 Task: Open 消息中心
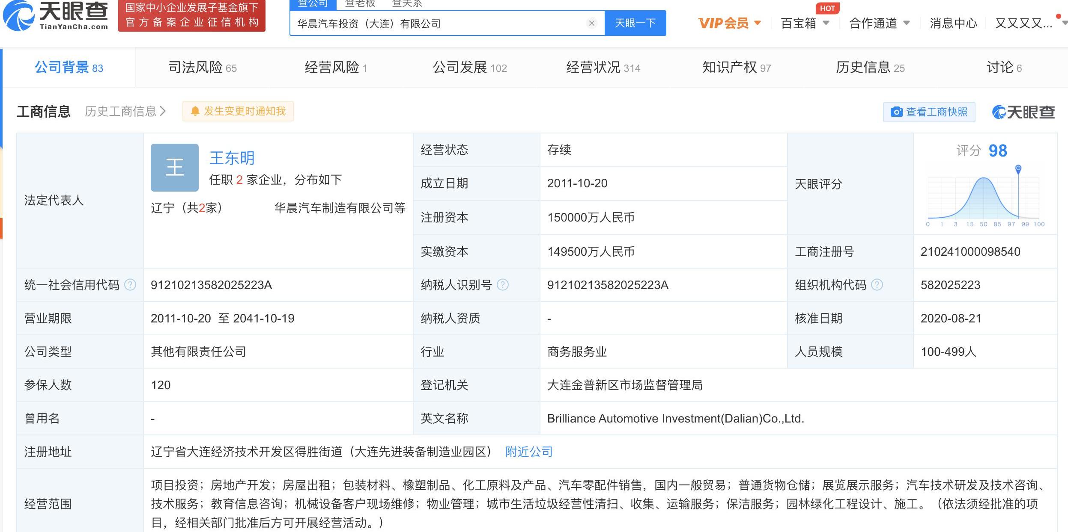tap(954, 23)
